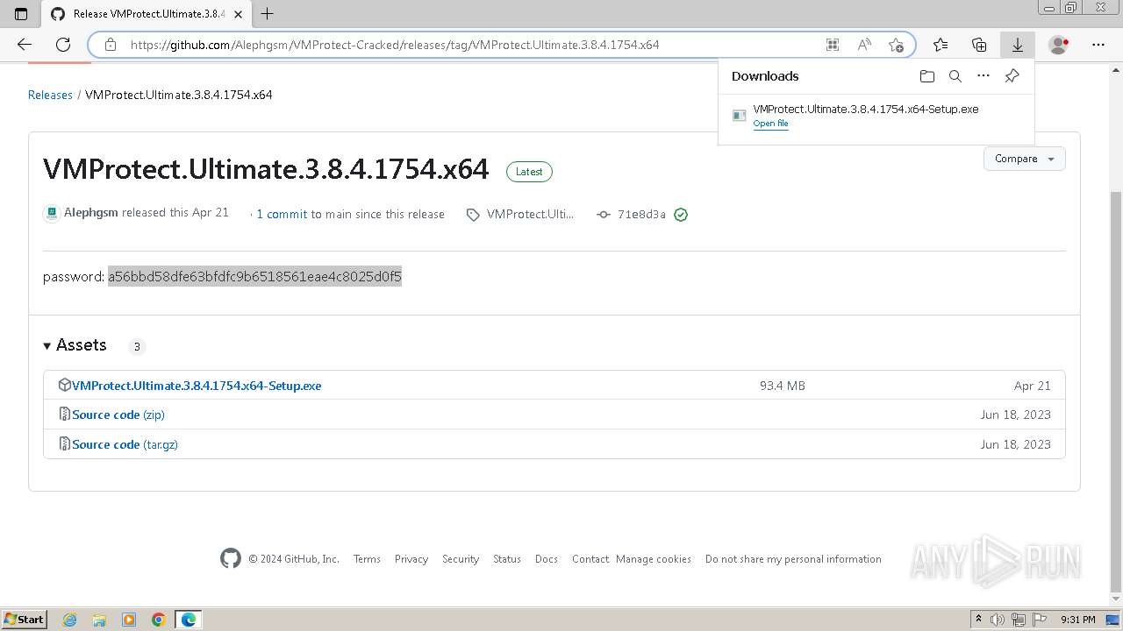1123x631 pixels.
Task: Open the Contact footer link
Action: [x=590, y=559]
